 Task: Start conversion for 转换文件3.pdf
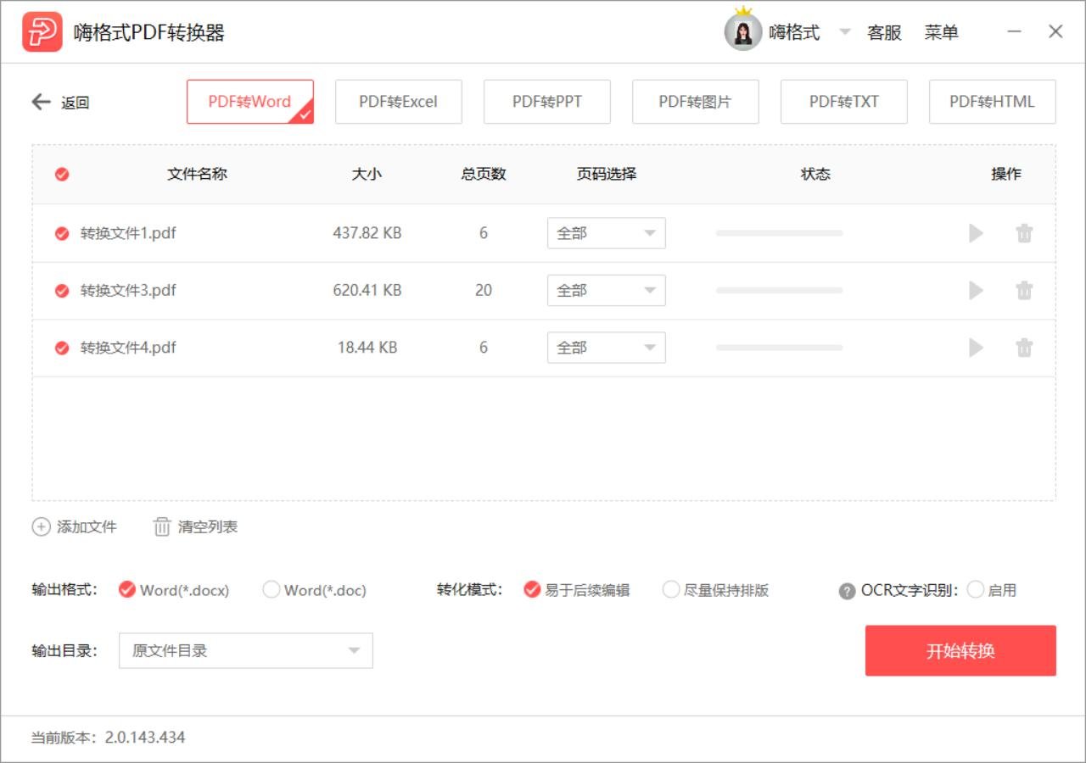(x=975, y=290)
